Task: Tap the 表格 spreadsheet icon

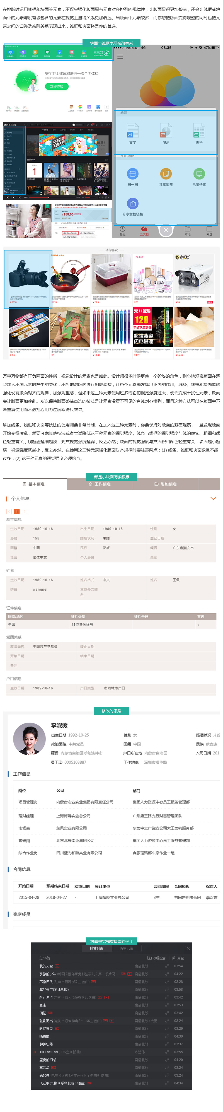Action: tap(199, 131)
